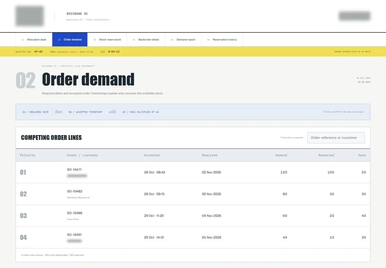The width and height of the screenshot is (386, 268).
Task: Click required date 02 Nov 2026 for SO-10482
Action: 211,194
